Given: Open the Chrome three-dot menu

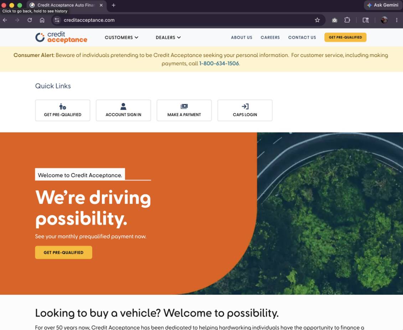Looking at the screenshot, I should coord(397,20).
